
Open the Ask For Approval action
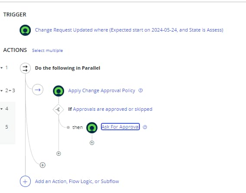pyautogui.click(x=120, y=127)
